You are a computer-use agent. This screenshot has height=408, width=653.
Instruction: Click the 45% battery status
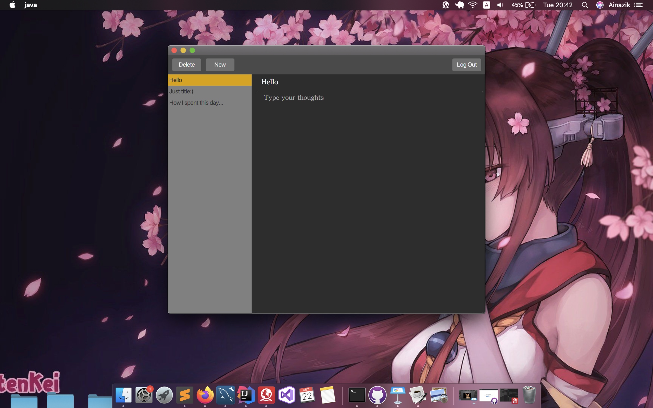tap(523, 5)
